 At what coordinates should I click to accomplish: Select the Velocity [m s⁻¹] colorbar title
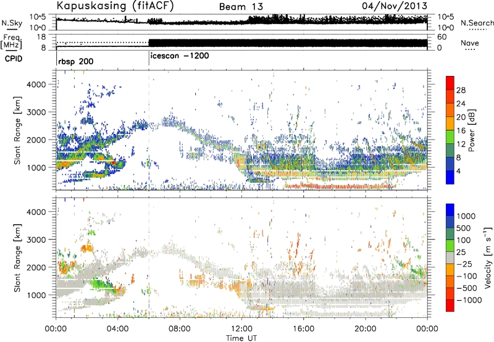pos(488,257)
